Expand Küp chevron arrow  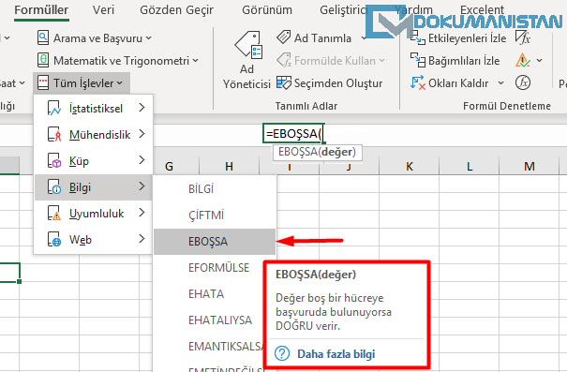pyautogui.click(x=142, y=160)
